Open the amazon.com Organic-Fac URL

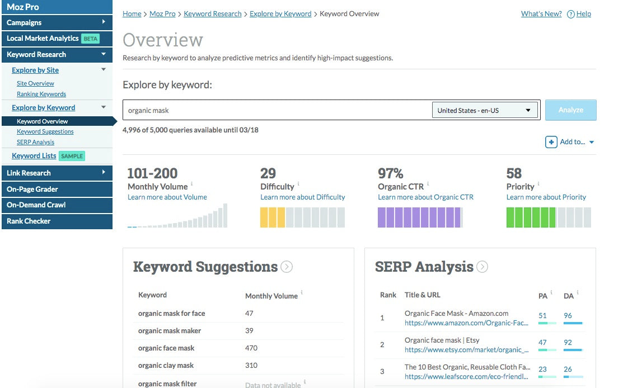pos(466,323)
